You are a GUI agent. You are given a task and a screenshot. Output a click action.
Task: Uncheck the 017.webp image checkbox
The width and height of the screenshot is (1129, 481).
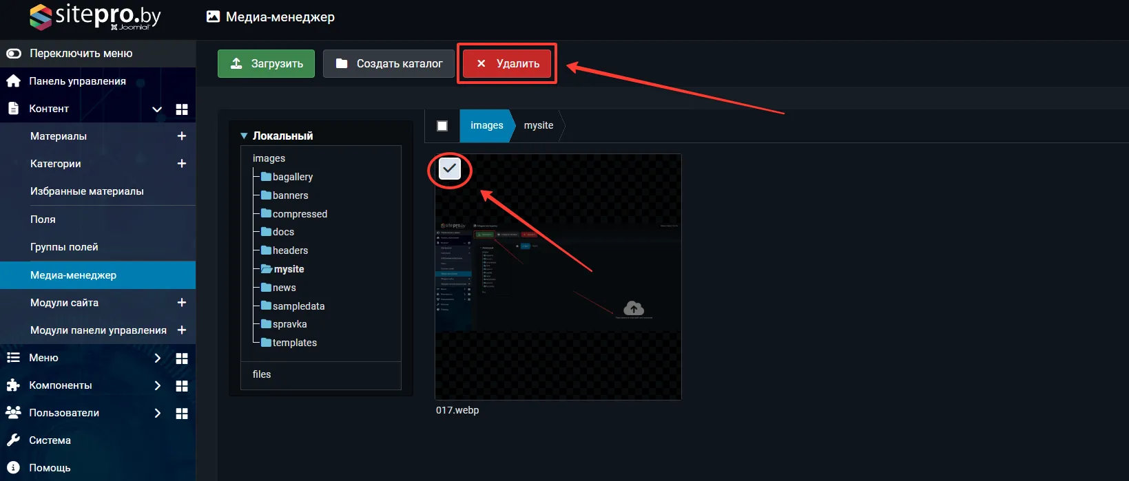[x=450, y=169]
